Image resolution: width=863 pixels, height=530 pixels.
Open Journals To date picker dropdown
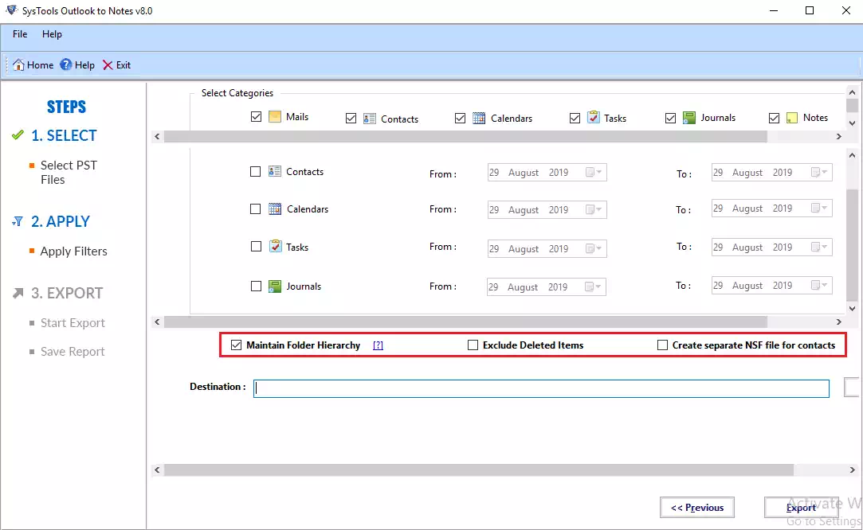819,285
